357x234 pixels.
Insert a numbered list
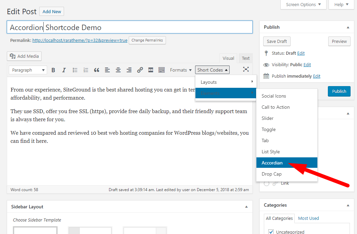point(86,70)
